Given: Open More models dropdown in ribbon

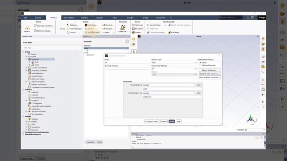Looking at the screenshot, I should [109, 32].
